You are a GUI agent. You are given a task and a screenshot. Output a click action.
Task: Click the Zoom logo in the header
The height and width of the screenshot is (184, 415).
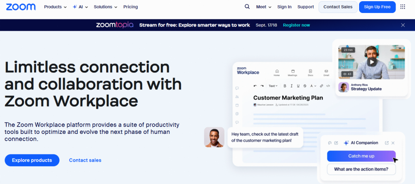[x=21, y=7]
